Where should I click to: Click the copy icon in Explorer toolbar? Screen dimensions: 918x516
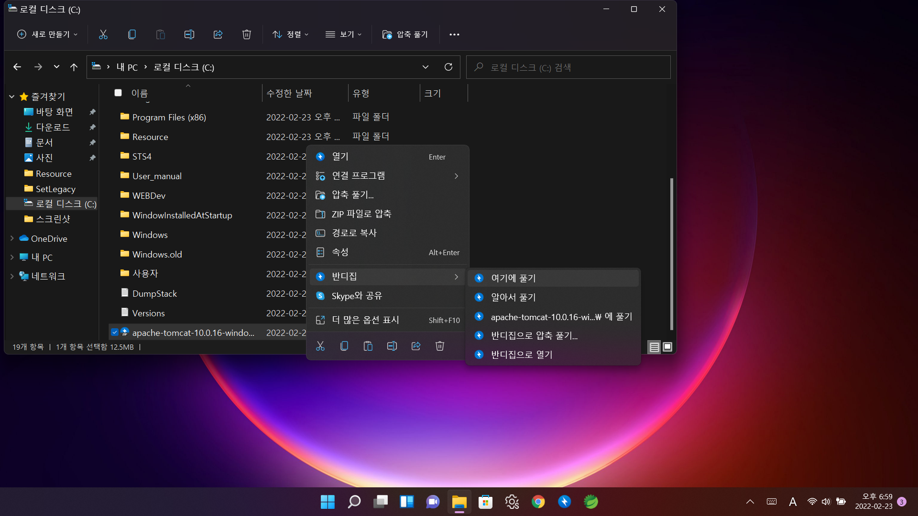[x=132, y=34]
